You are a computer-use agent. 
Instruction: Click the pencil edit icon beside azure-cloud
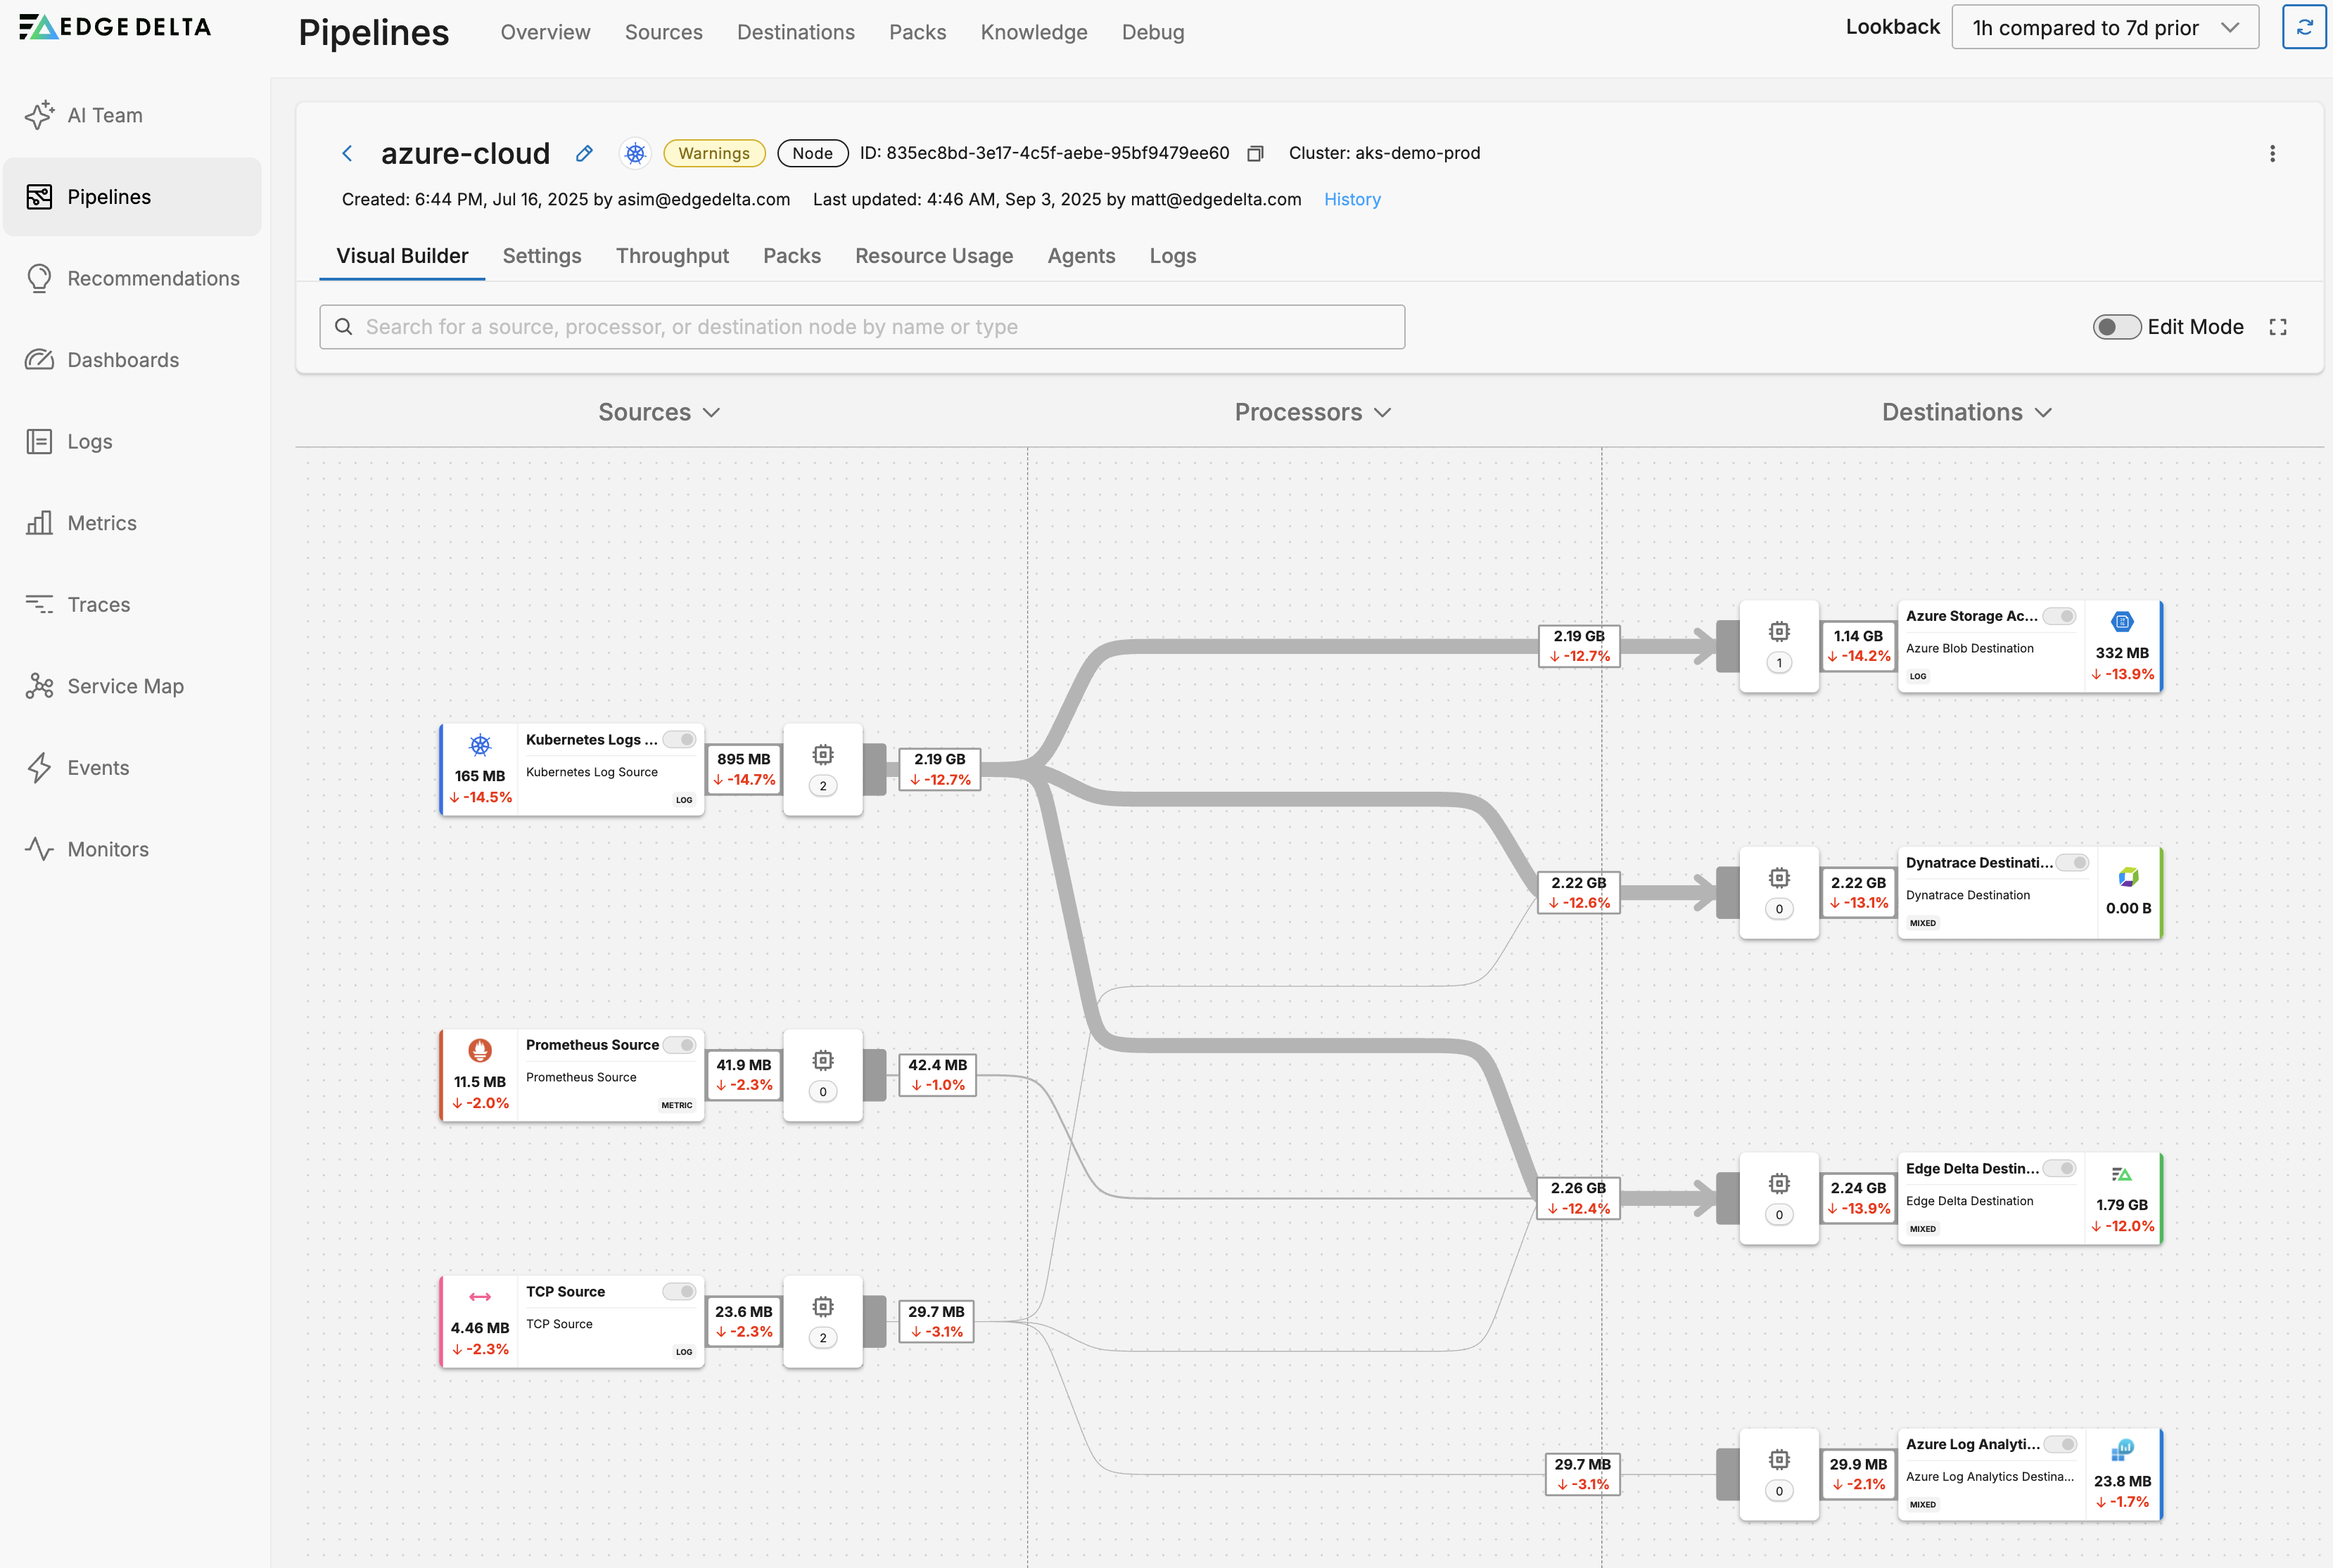[x=584, y=153]
